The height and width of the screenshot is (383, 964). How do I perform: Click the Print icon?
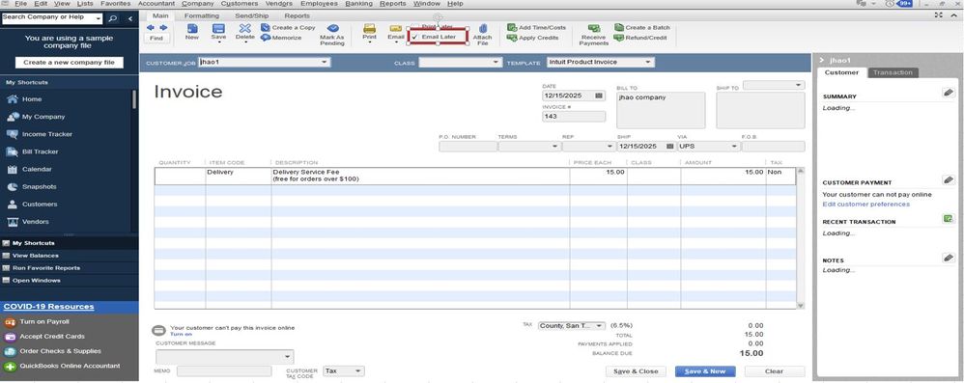coord(369,28)
